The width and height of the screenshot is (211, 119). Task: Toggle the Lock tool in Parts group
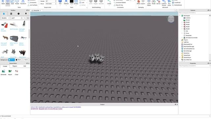82,3
